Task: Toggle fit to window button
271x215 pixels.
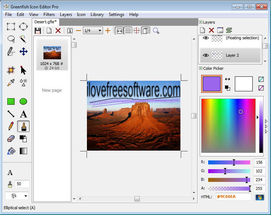Action: (119, 31)
